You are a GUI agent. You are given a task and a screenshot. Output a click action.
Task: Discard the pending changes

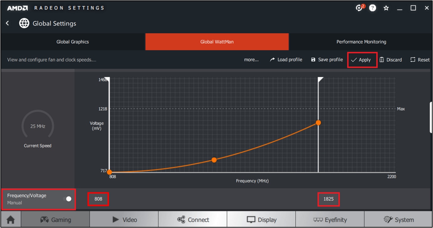point(391,60)
